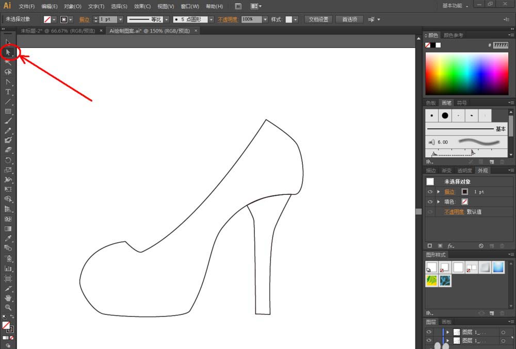Screen dimensions: 516x349
Task: Select the Paintbrush tool
Action: (x=8, y=121)
